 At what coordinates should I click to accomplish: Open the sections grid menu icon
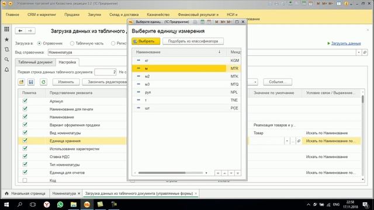[x=6, y=29]
